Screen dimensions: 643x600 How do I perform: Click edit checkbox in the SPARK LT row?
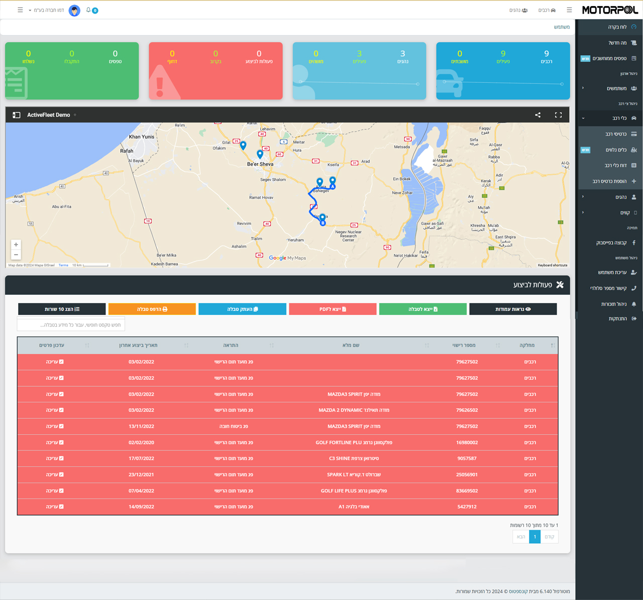[x=61, y=474]
